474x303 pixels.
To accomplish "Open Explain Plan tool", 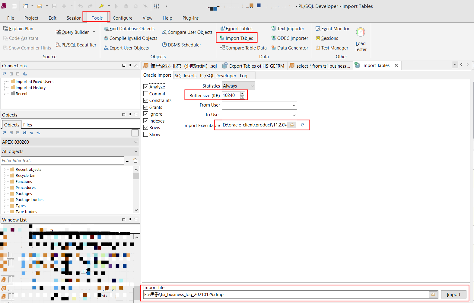I will (x=18, y=29).
